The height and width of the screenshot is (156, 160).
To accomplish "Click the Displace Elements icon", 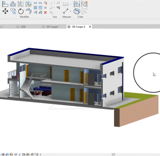I will click(x=58, y=3).
